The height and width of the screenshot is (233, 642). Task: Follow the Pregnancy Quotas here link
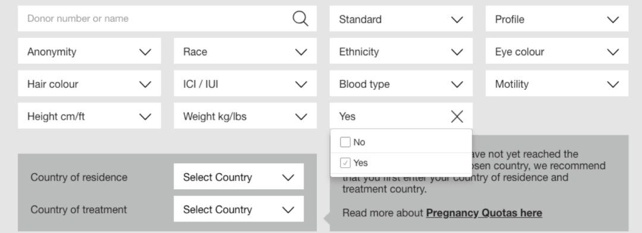484,213
